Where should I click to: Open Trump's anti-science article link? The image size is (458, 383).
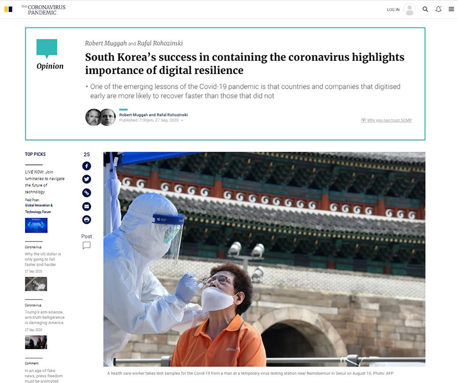click(x=45, y=317)
